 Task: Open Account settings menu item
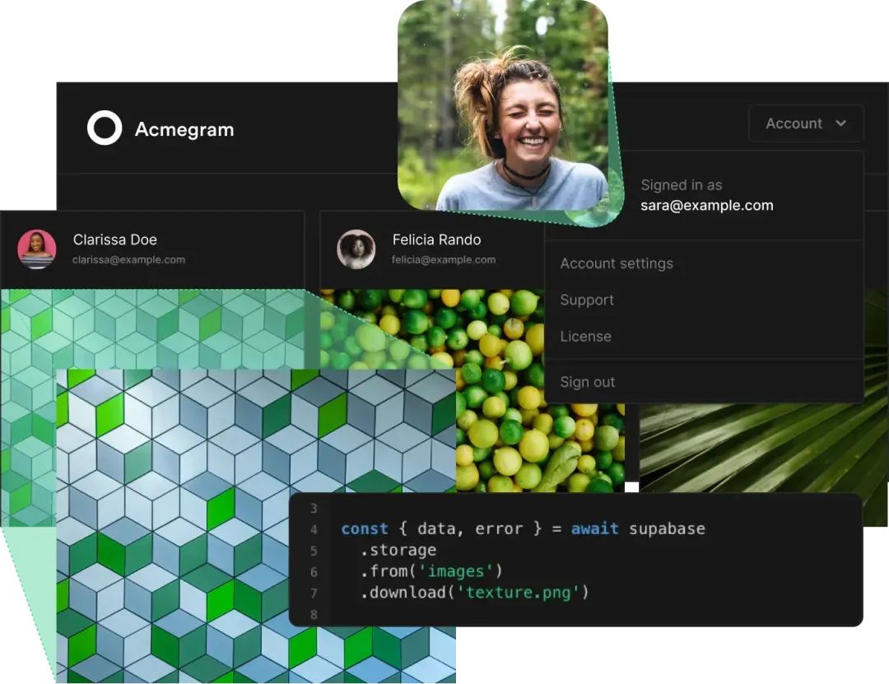(617, 263)
